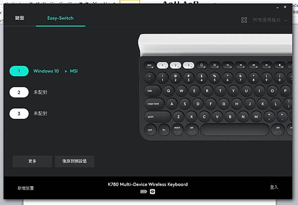
Task: Click the mute key on keyboard image
Action: (x=280, y=65)
